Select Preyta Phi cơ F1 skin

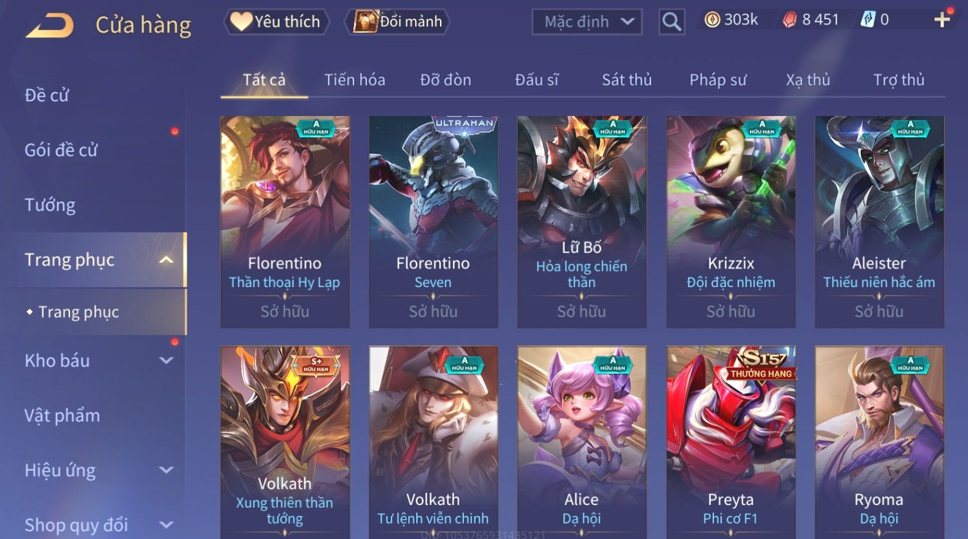(x=731, y=442)
